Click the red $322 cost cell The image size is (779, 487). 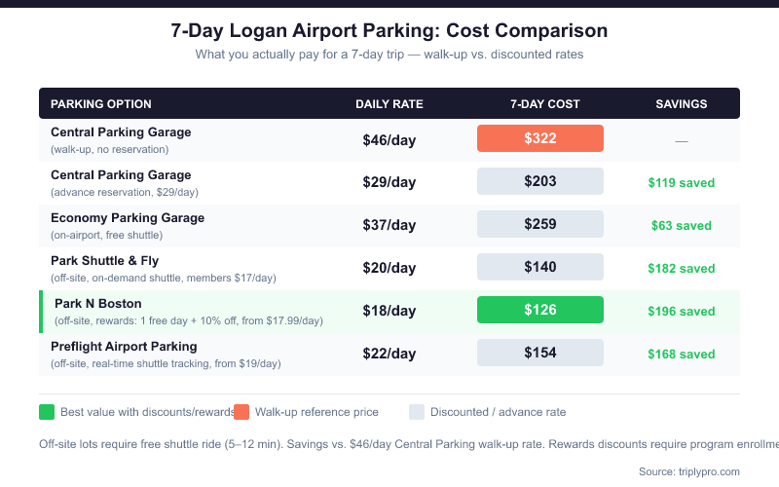[540, 139]
